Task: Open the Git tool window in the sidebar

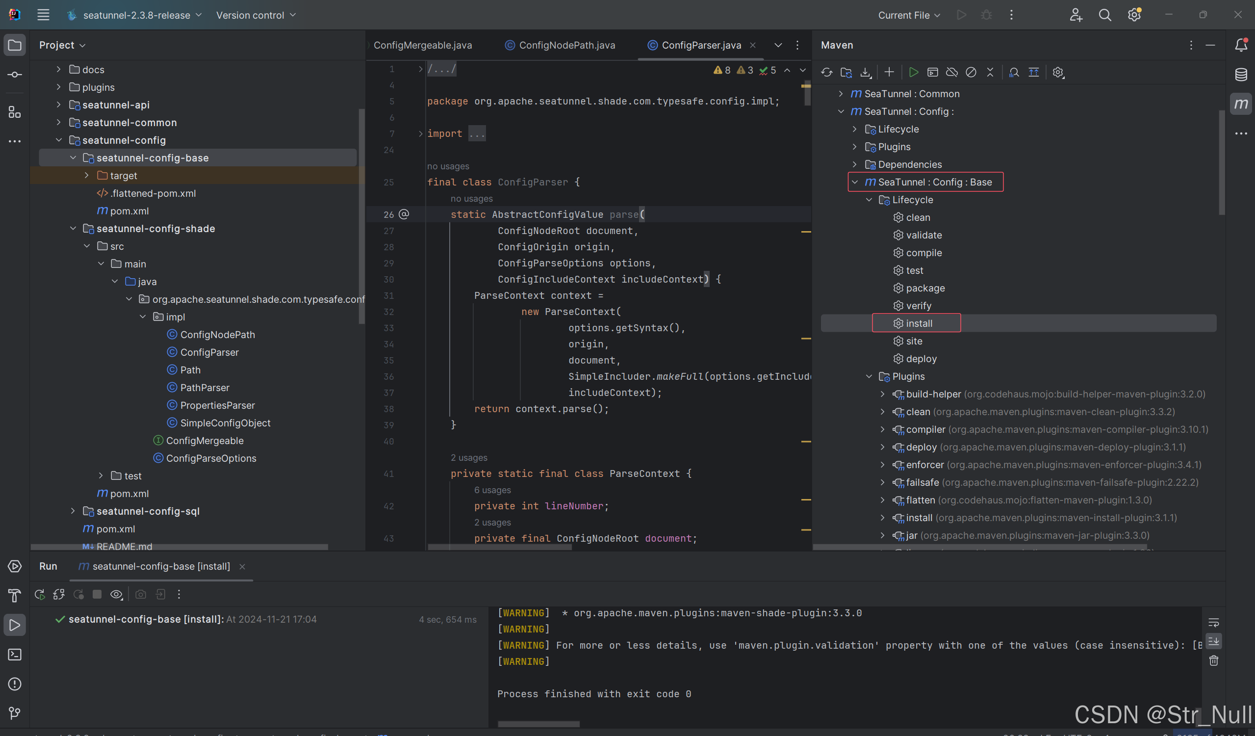Action: 14,713
